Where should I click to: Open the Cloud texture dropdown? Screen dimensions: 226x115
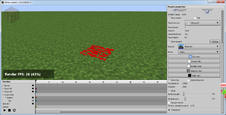(202, 23)
